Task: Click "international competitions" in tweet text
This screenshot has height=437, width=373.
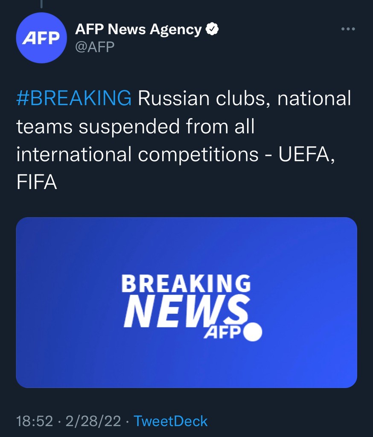Action: (x=137, y=154)
